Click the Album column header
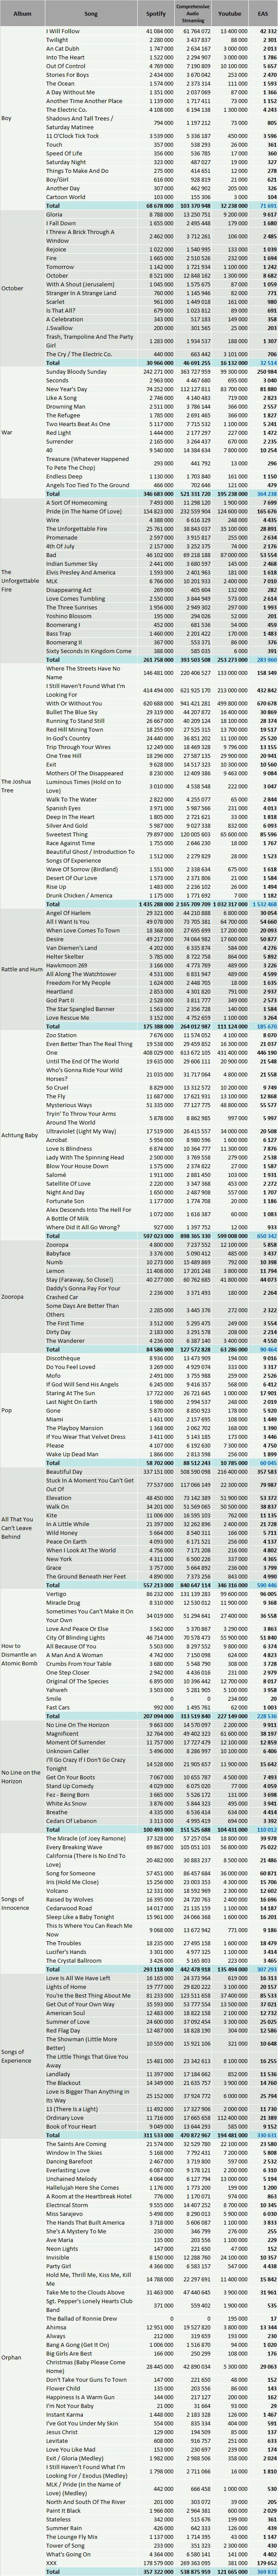The image size is (278, 2576). (22, 13)
